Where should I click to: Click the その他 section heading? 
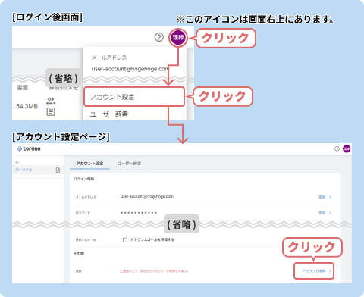click(79, 253)
